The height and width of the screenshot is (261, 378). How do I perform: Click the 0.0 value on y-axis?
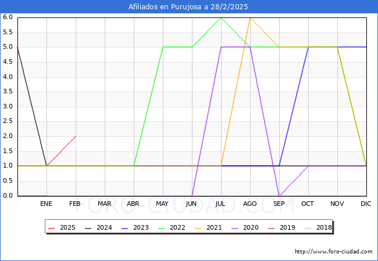8,196
